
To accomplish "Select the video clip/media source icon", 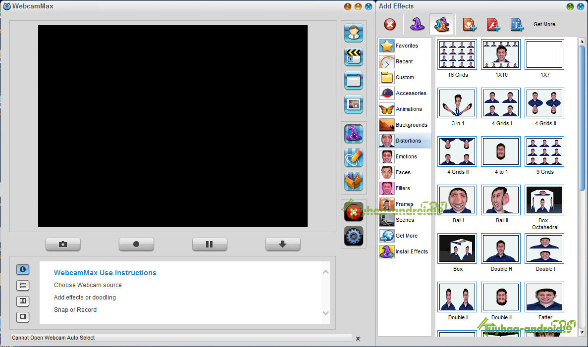I will tap(353, 56).
